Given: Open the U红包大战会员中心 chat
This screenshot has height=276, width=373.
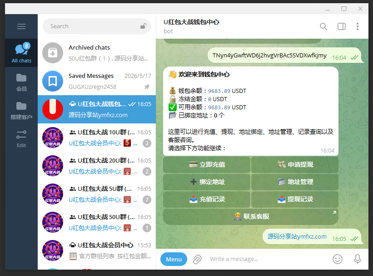Looking at the screenshot, I should tap(97, 250).
